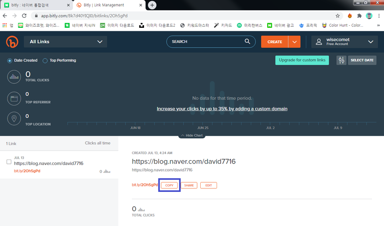Click Upgrade for custom links button
Viewport: 384px width, 226px height.
pos(302,60)
